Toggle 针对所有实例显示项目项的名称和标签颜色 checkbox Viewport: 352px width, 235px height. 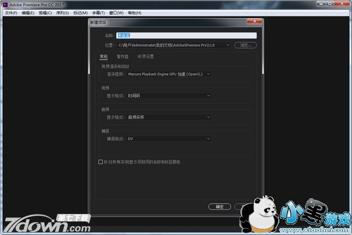100,162
